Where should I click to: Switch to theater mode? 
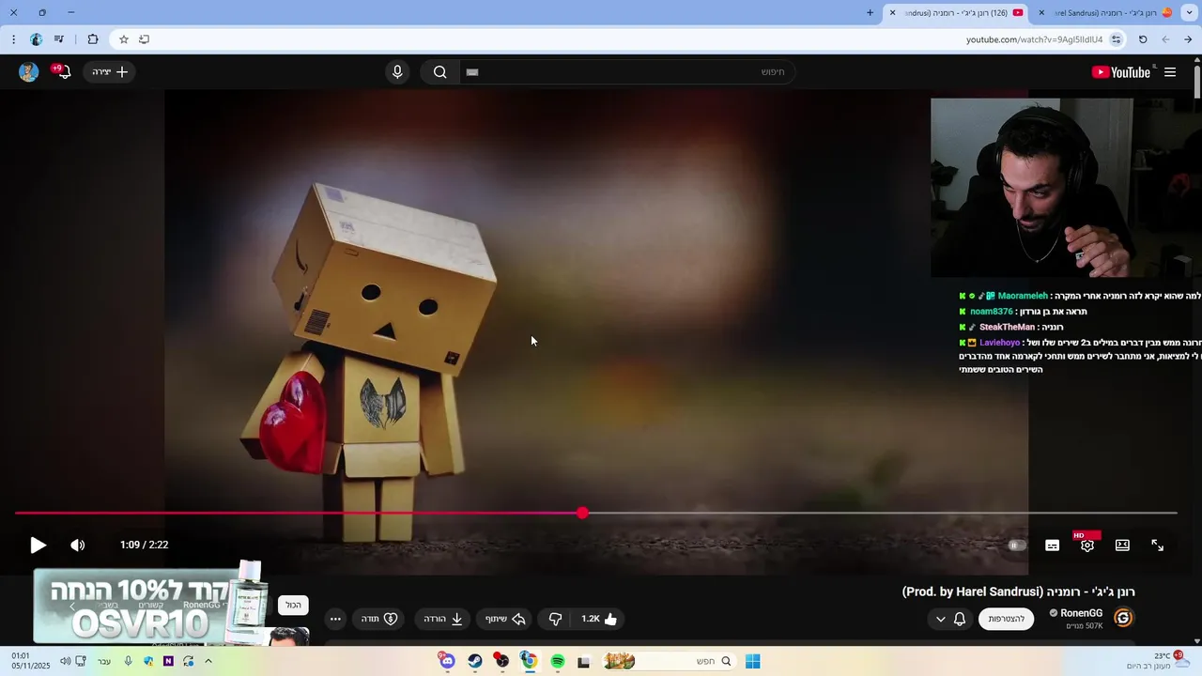click(1122, 545)
